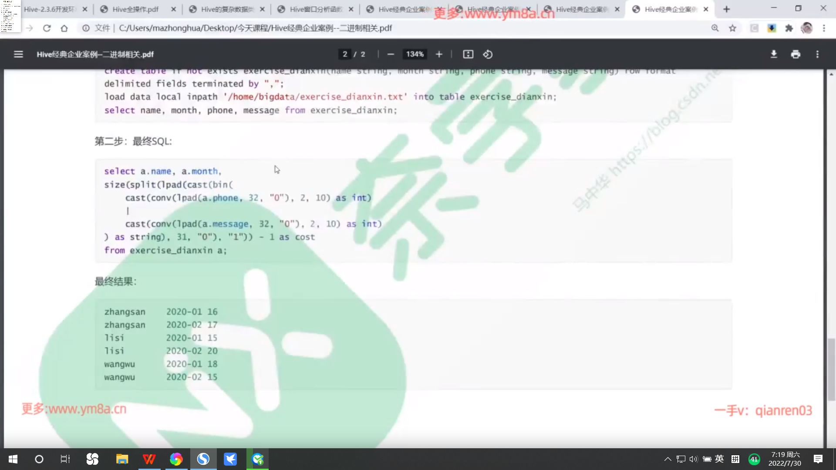Viewport: 836px width, 470px height.
Task: Reload the current page
Action: [47, 28]
